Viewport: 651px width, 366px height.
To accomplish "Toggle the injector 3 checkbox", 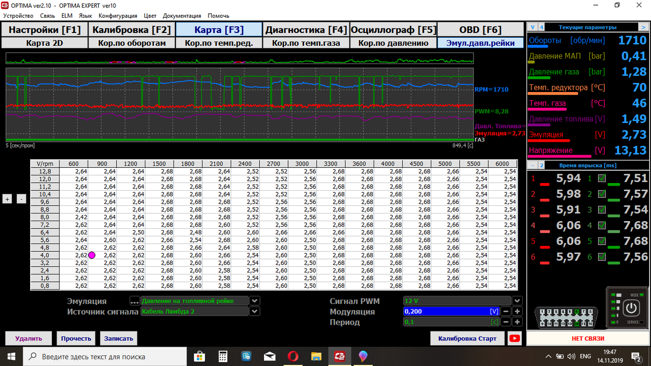I will [x=602, y=209].
